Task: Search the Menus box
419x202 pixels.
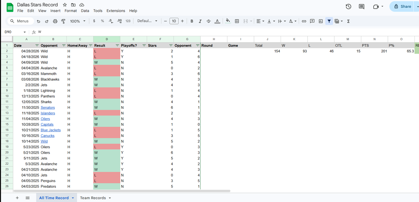Action: pyautogui.click(x=21, y=21)
